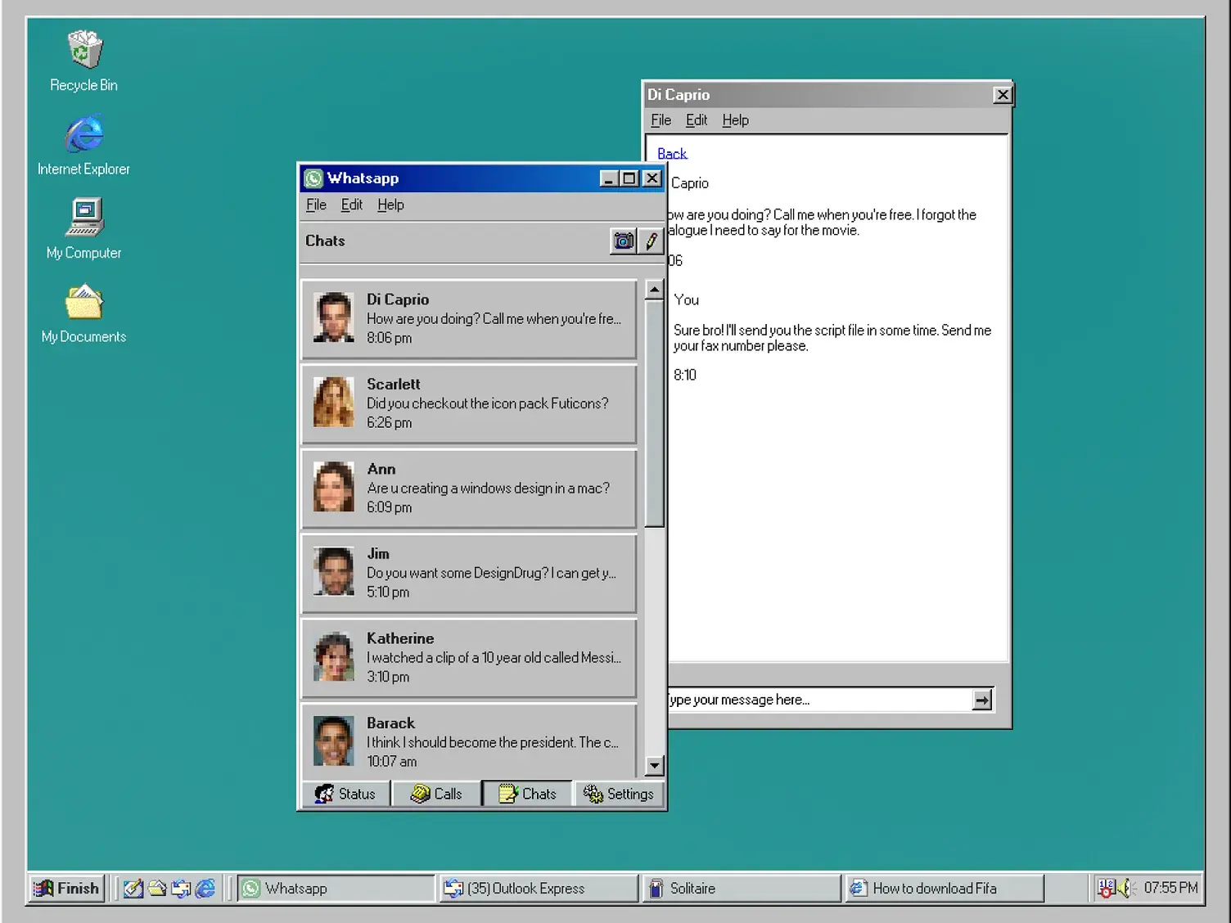Click the message input field

(818, 700)
